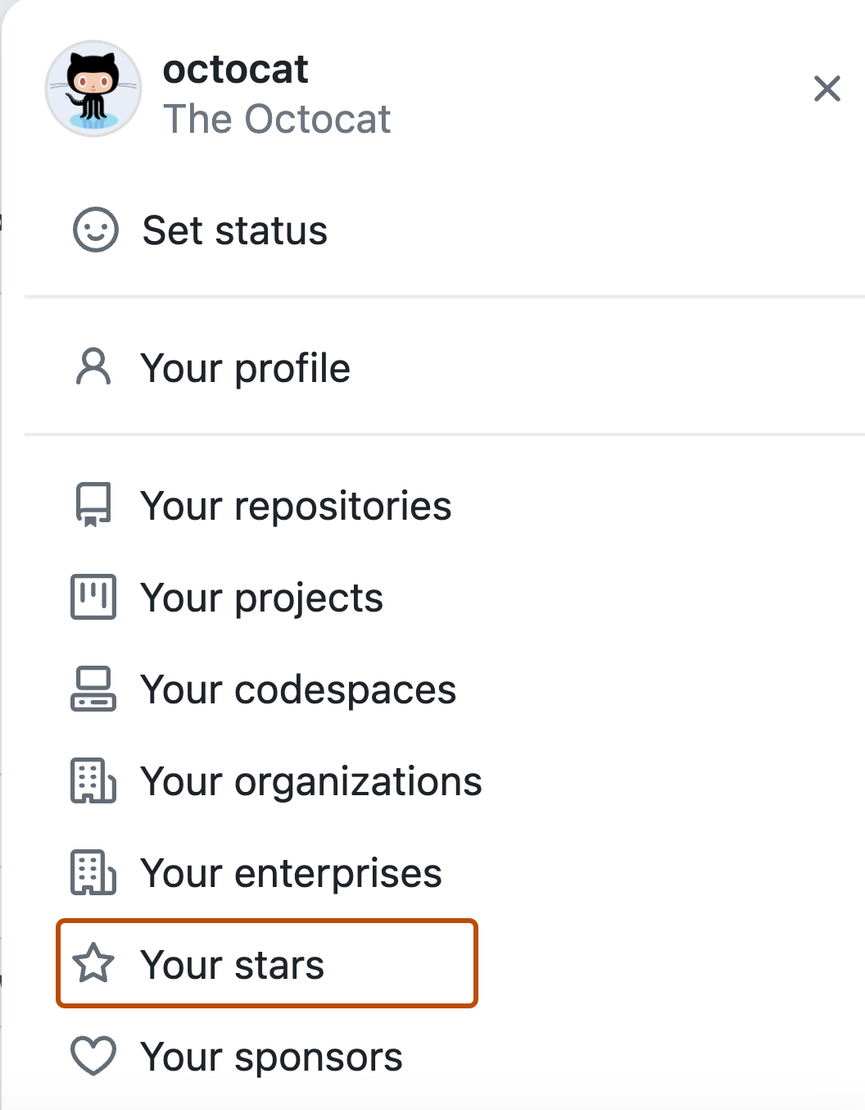865x1110 pixels.
Task: Select Your projects from the menu
Action: click(262, 598)
